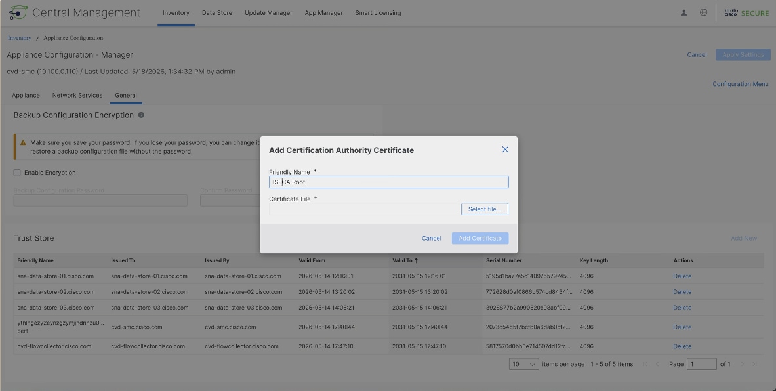
Task: Delete the sna-data-store-02.cisco.com certificate
Action: pos(682,292)
